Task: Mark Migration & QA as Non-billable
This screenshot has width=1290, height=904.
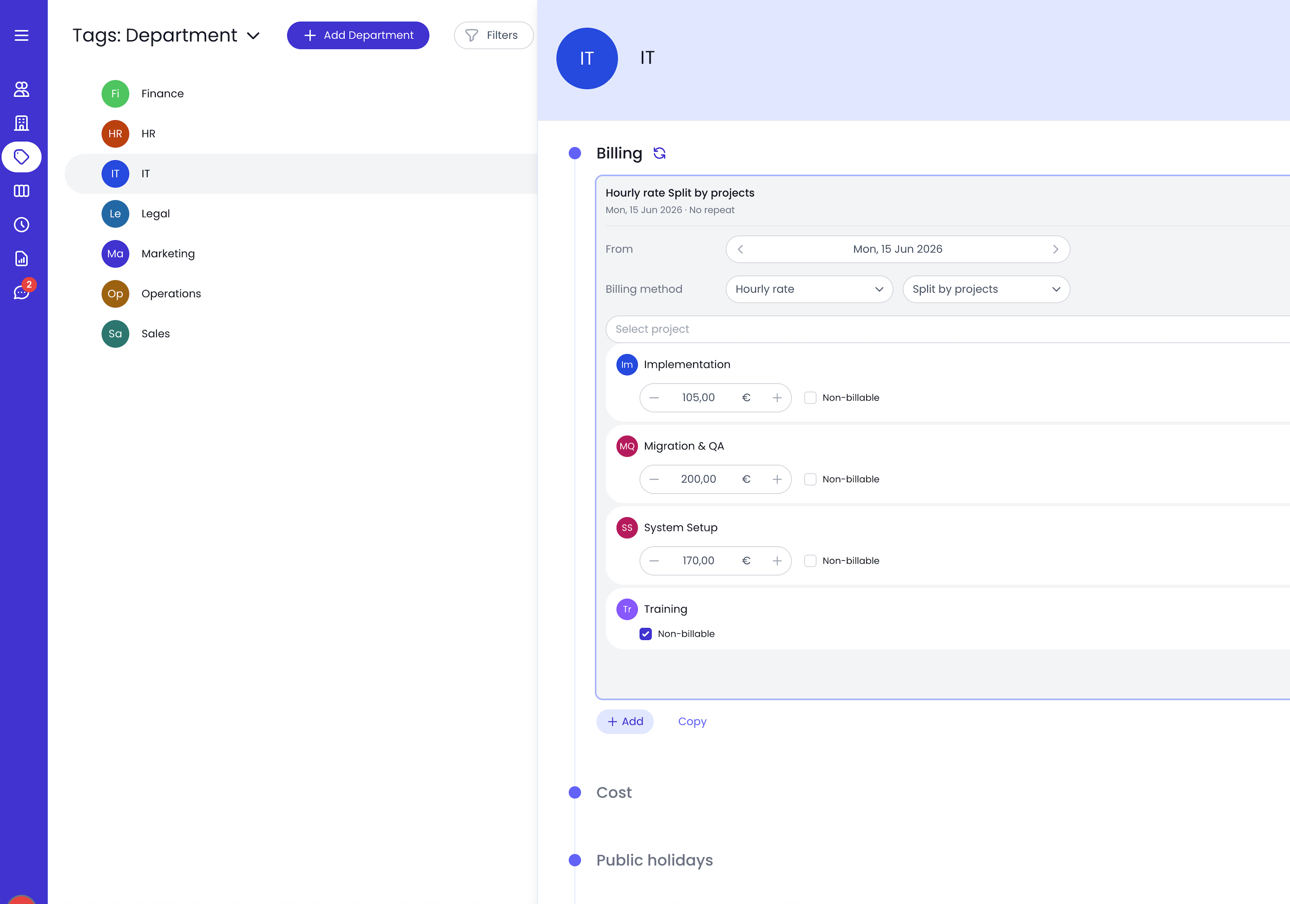Action: (x=810, y=479)
